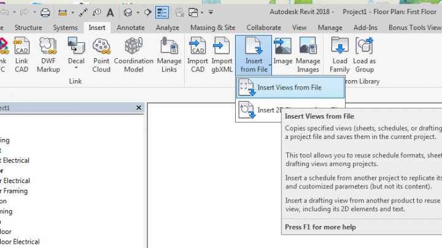Select the 'loor' entry in Project Browser
This screenshot has height=248, width=442.
pos(6,231)
